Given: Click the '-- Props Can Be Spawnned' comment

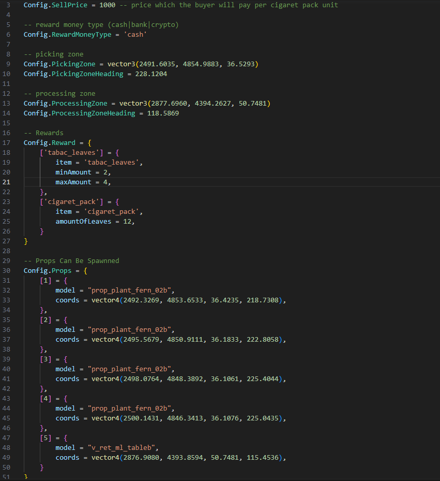Looking at the screenshot, I should coord(71,261).
